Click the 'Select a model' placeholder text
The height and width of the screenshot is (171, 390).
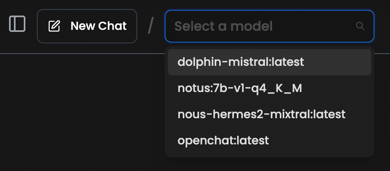(x=223, y=26)
